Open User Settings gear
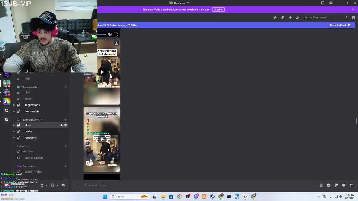358x201 pixels. pyautogui.click(x=63, y=185)
